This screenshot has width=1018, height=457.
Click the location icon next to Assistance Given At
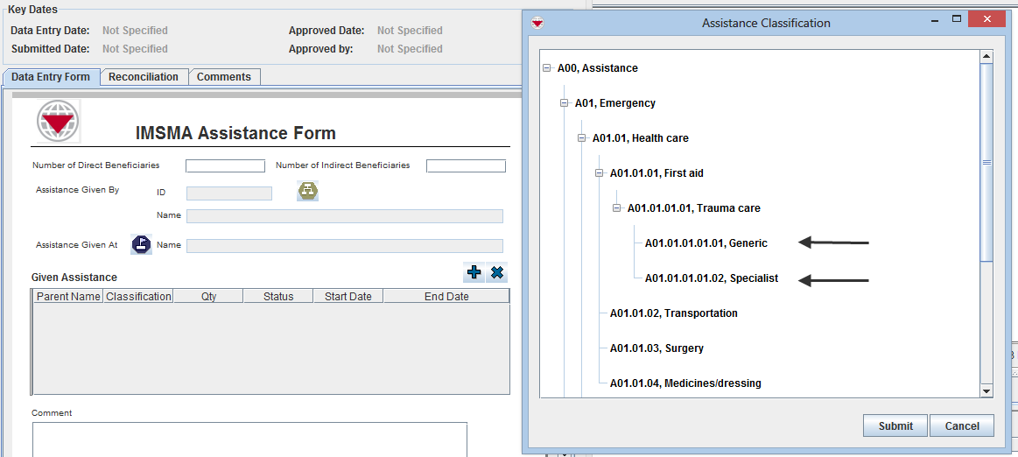pos(141,245)
